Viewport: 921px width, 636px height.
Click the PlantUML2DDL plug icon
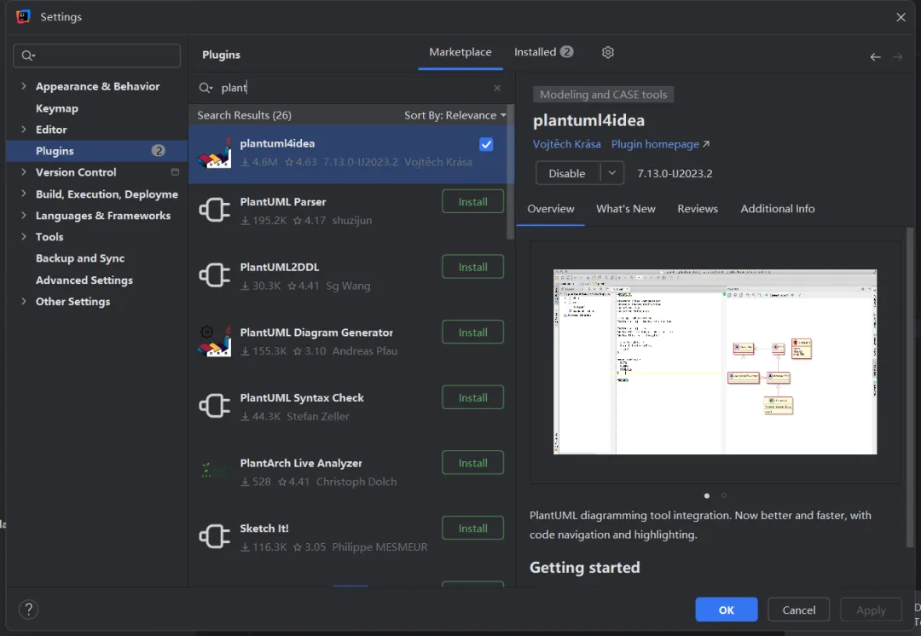(214, 275)
